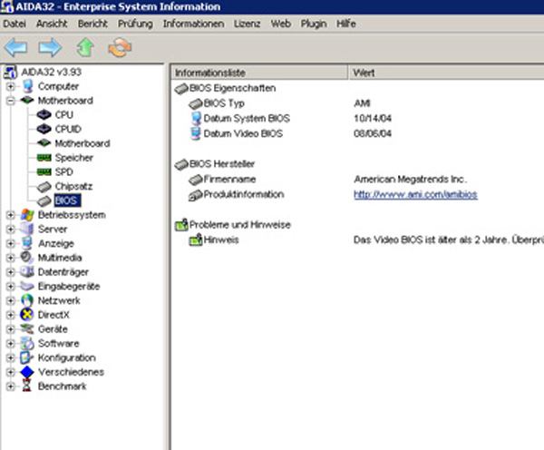The width and height of the screenshot is (544, 450).
Task: Click the Geräte devices icon
Action: click(x=27, y=328)
